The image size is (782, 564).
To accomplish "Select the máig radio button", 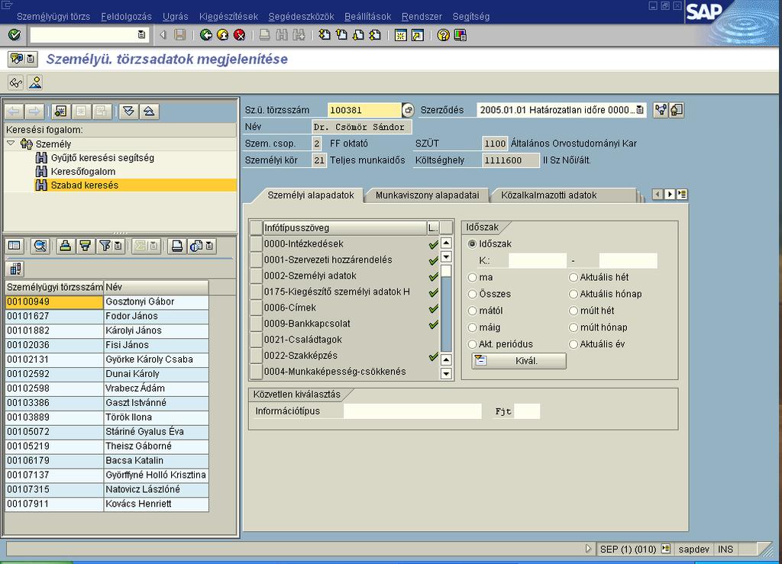I will (472, 327).
